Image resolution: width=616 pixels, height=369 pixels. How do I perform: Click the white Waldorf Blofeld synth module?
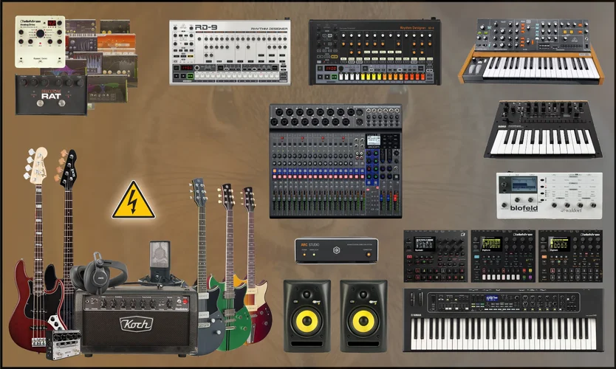pos(550,195)
